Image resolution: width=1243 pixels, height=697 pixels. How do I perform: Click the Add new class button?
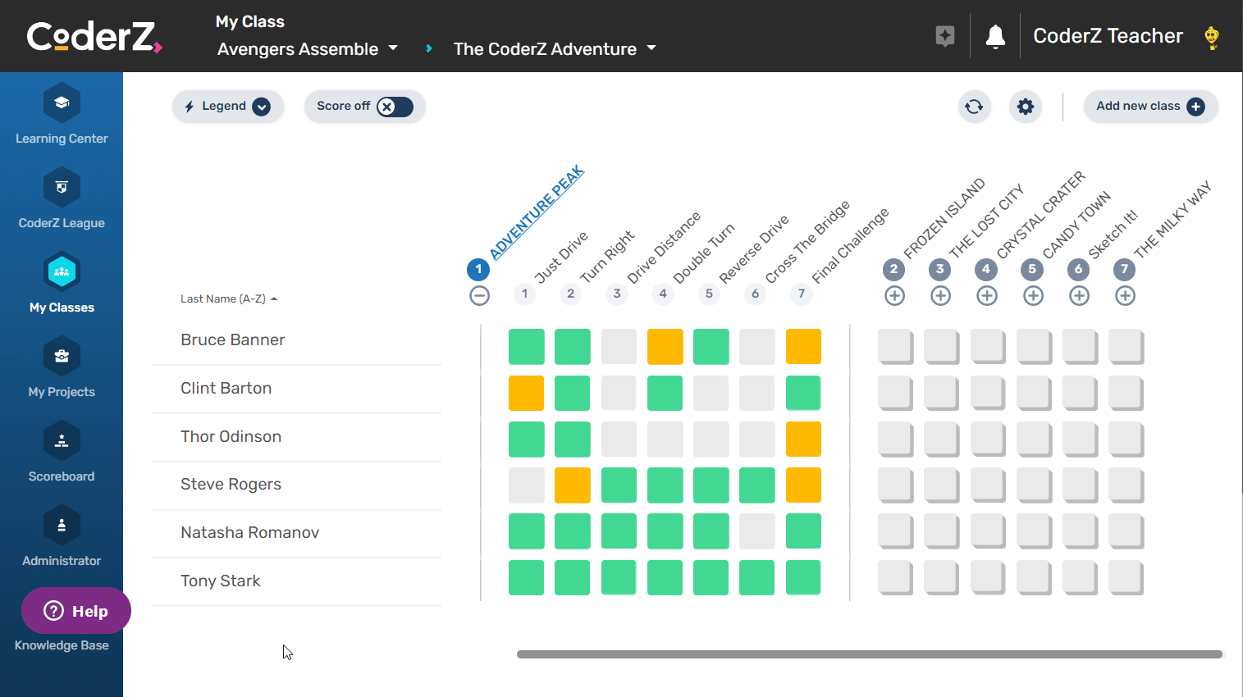pyautogui.click(x=1149, y=107)
